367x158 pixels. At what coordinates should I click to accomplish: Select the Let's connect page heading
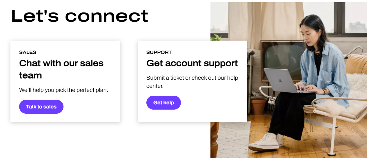[x=79, y=16]
